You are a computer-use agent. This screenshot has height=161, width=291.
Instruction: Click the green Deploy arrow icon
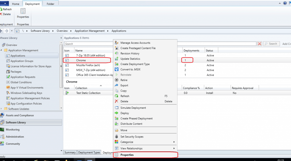117,113
